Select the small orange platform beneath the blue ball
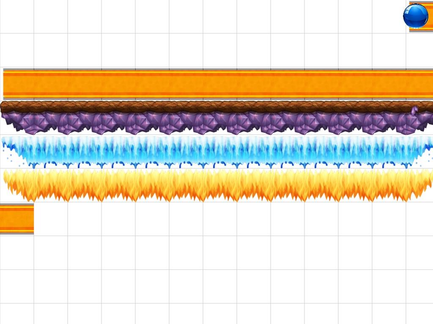The height and width of the screenshot is (324, 433). [421, 30]
